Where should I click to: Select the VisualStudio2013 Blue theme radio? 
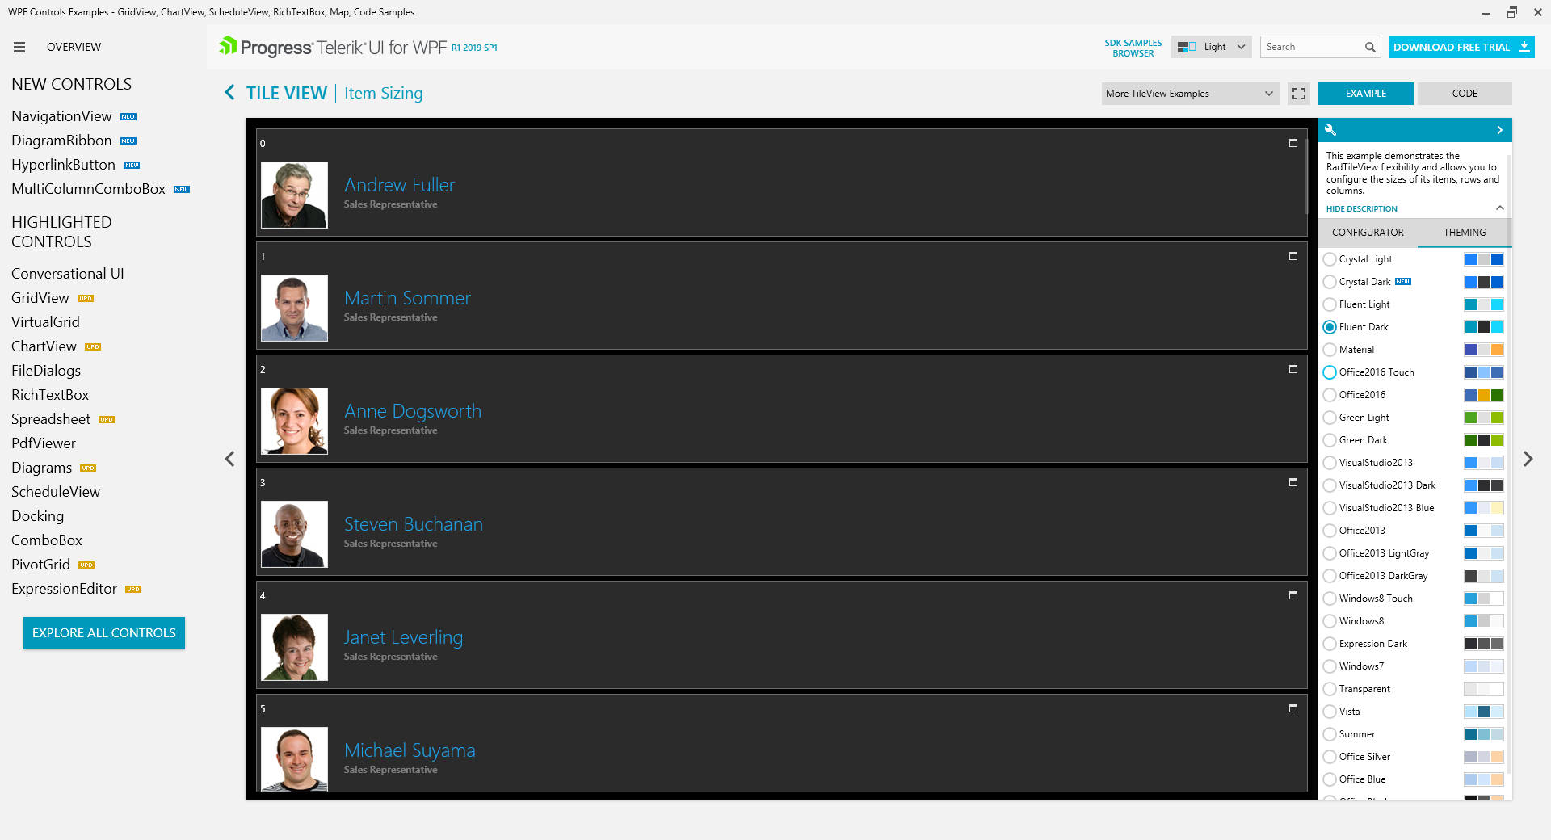click(x=1330, y=508)
